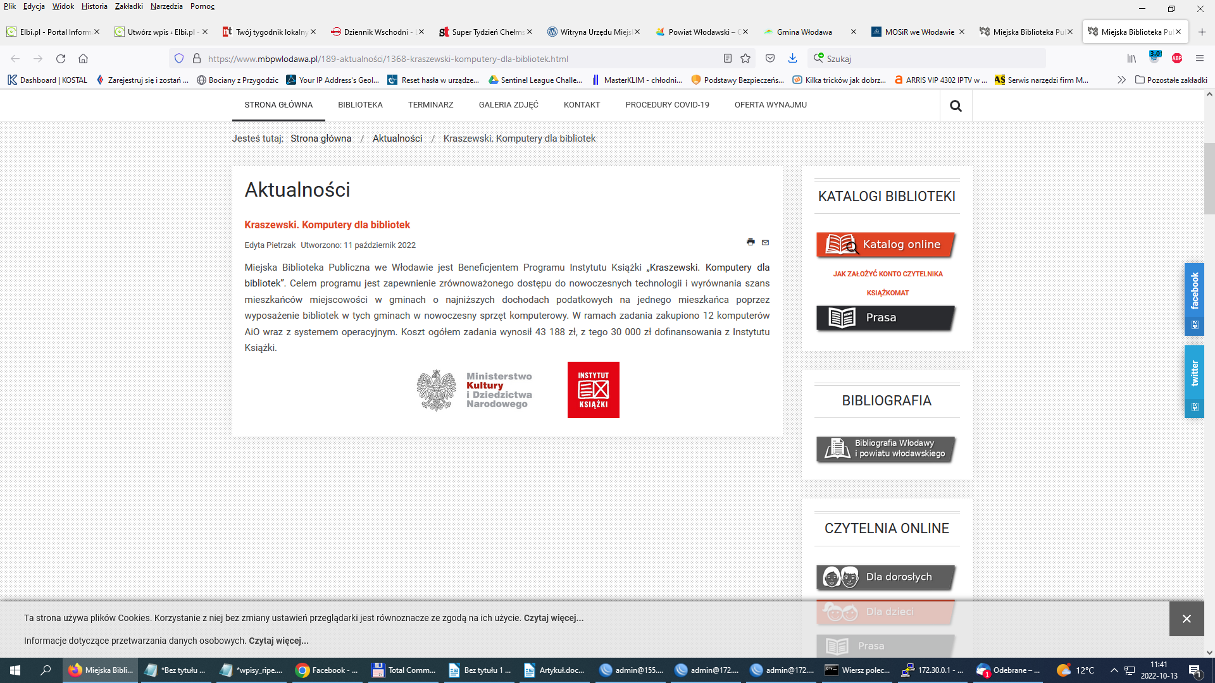
Task: Switch to Dziennik Wschodni tab
Action: (x=377, y=32)
